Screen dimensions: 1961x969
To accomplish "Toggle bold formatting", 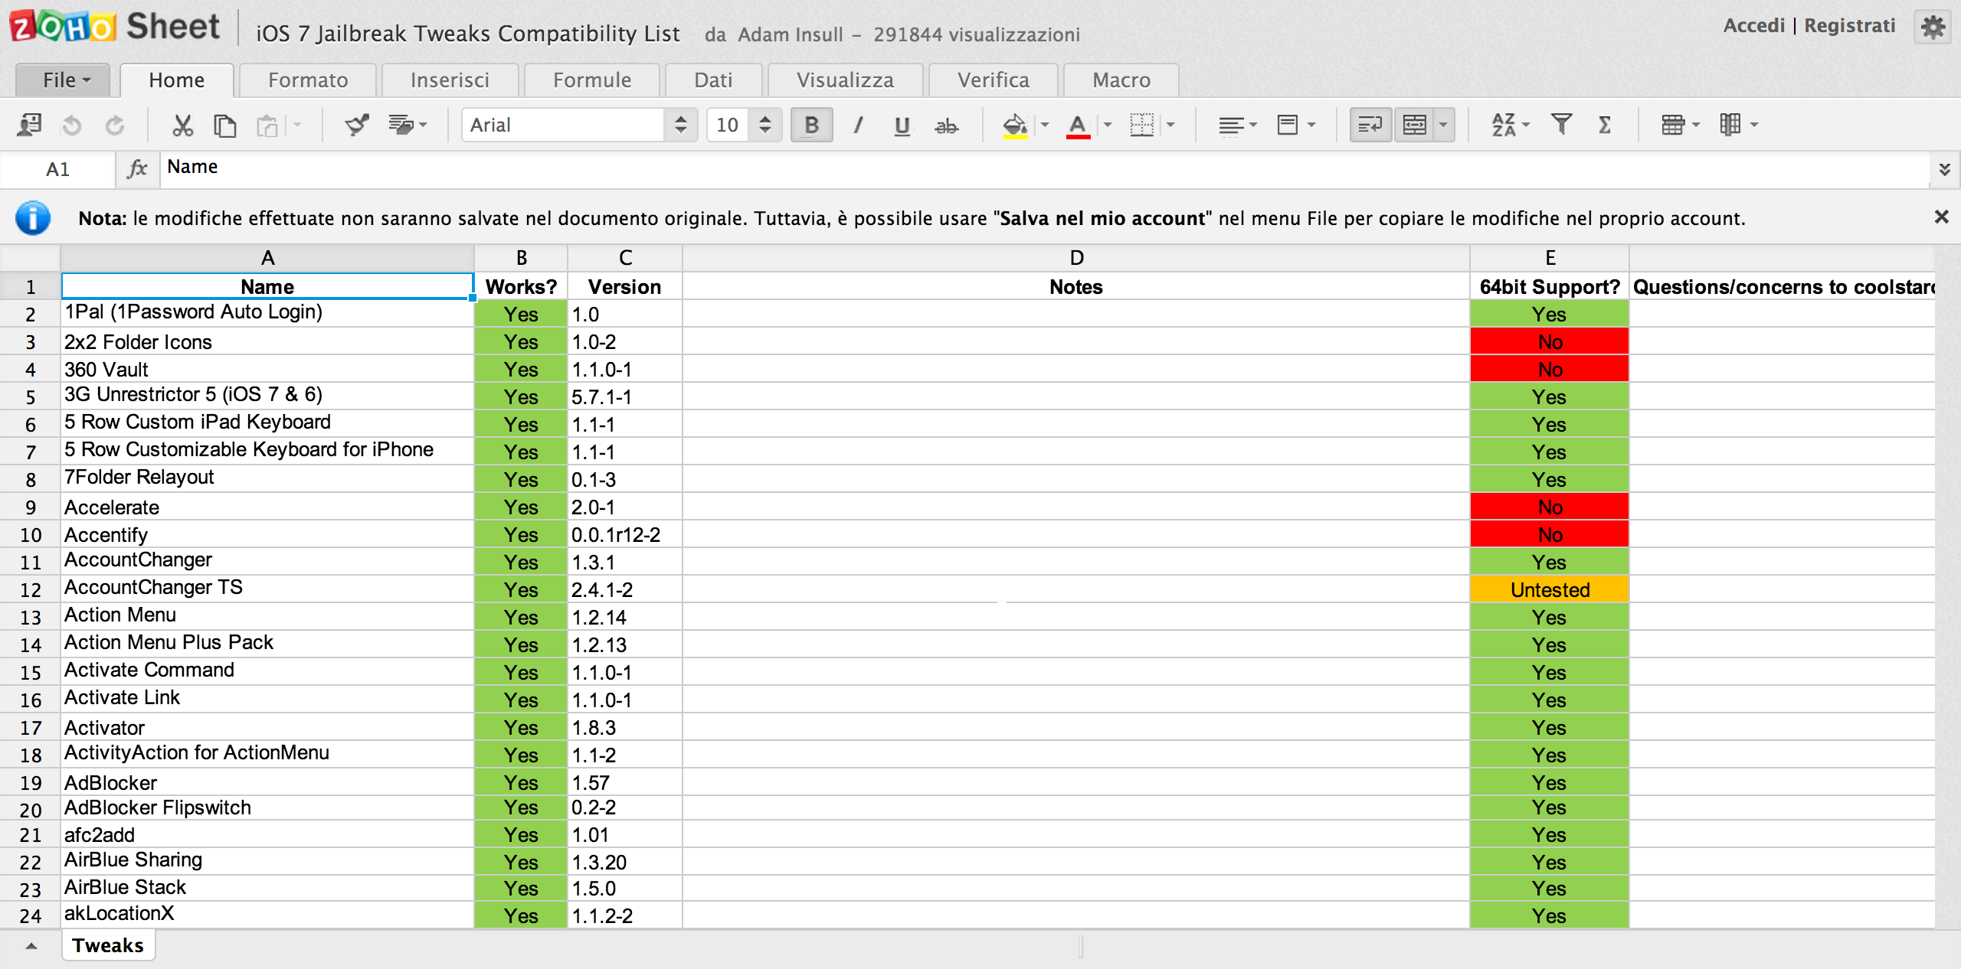I will pos(812,125).
